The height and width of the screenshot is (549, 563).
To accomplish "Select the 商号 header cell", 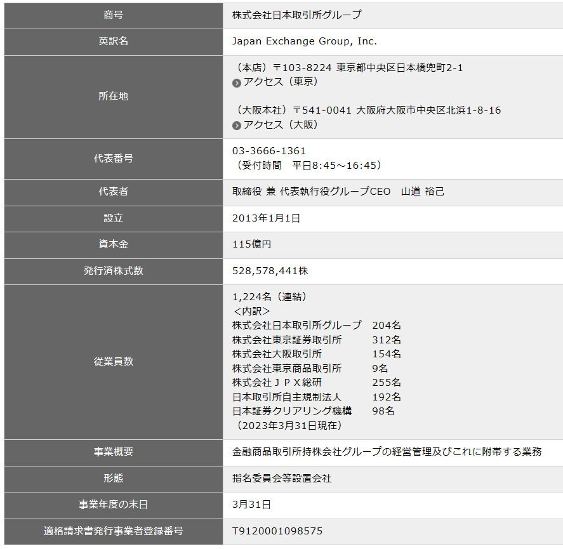I will coord(114,15).
